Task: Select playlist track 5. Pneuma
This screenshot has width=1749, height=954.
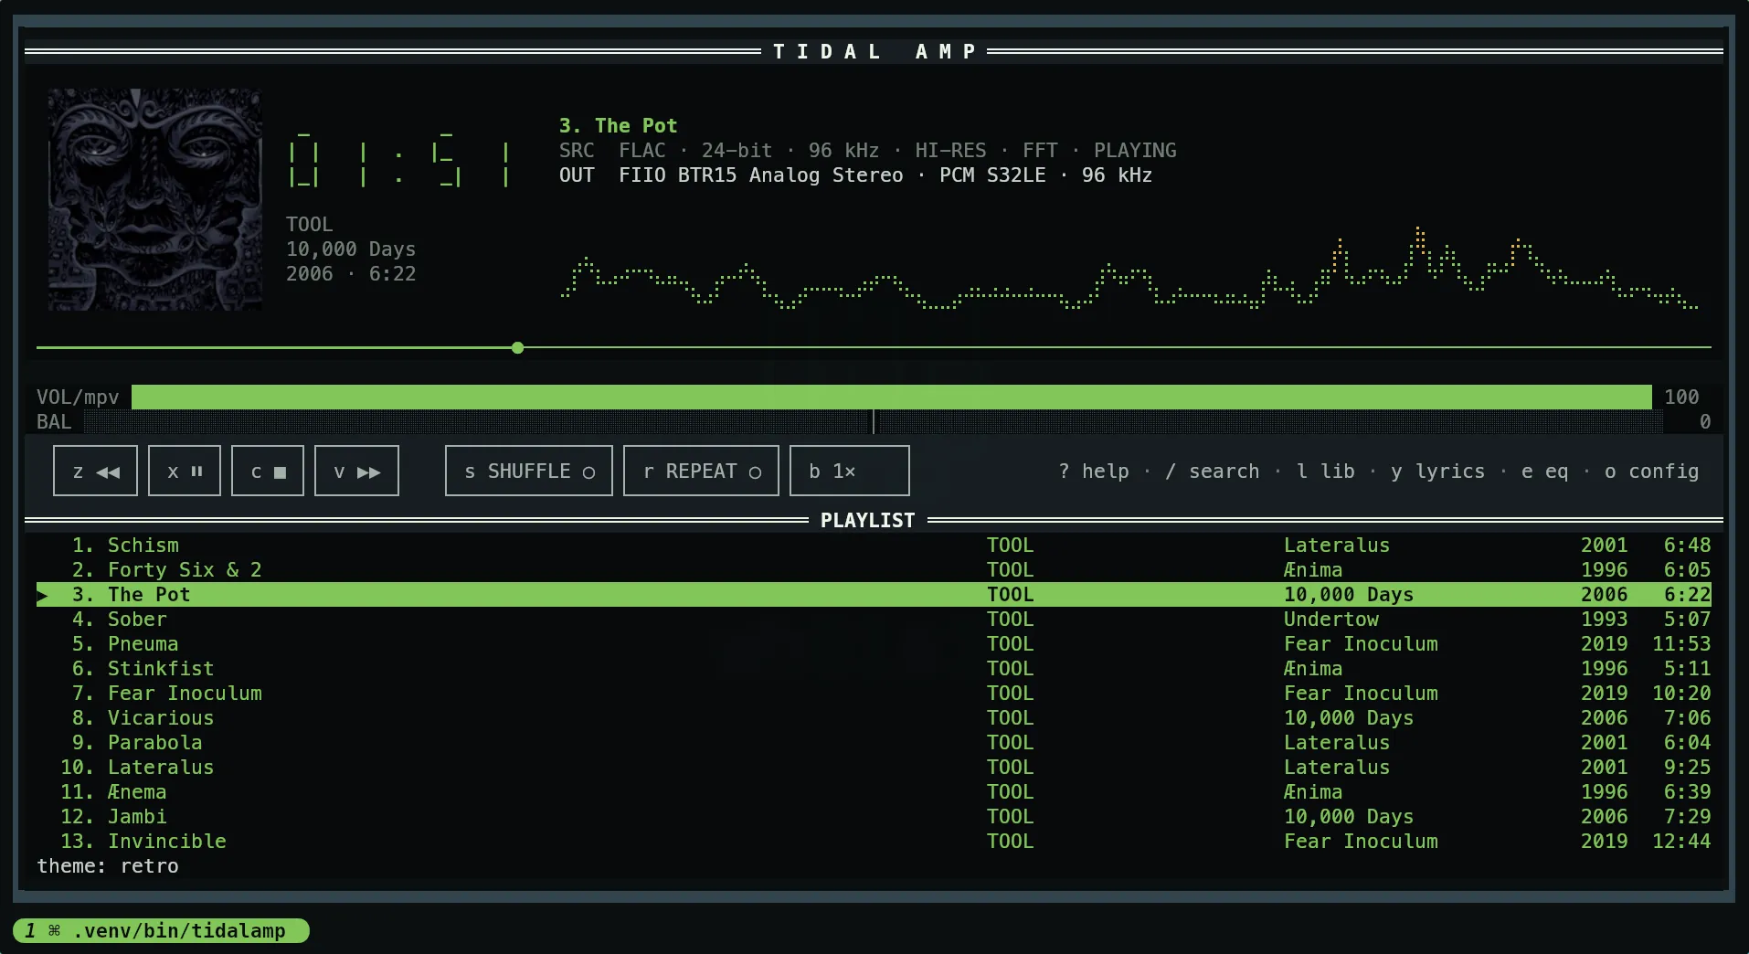Action: [x=874, y=644]
